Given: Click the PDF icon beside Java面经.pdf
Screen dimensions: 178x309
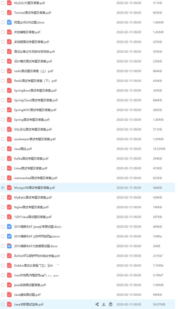Looking at the screenshot, I should coord(9,149).
